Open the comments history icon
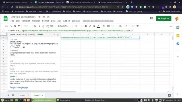 (152, 18)
